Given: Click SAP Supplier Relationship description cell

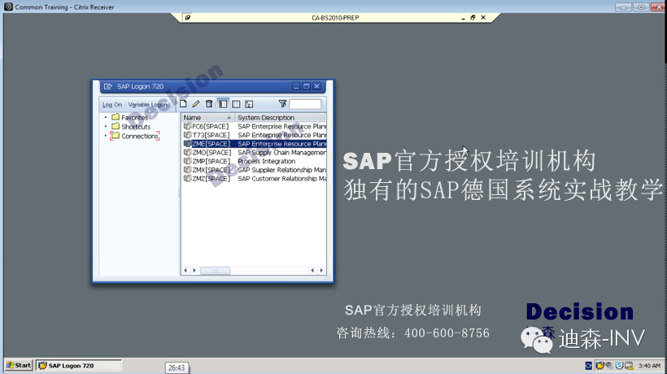Looking at the screenshot, I should click(281, 170).
